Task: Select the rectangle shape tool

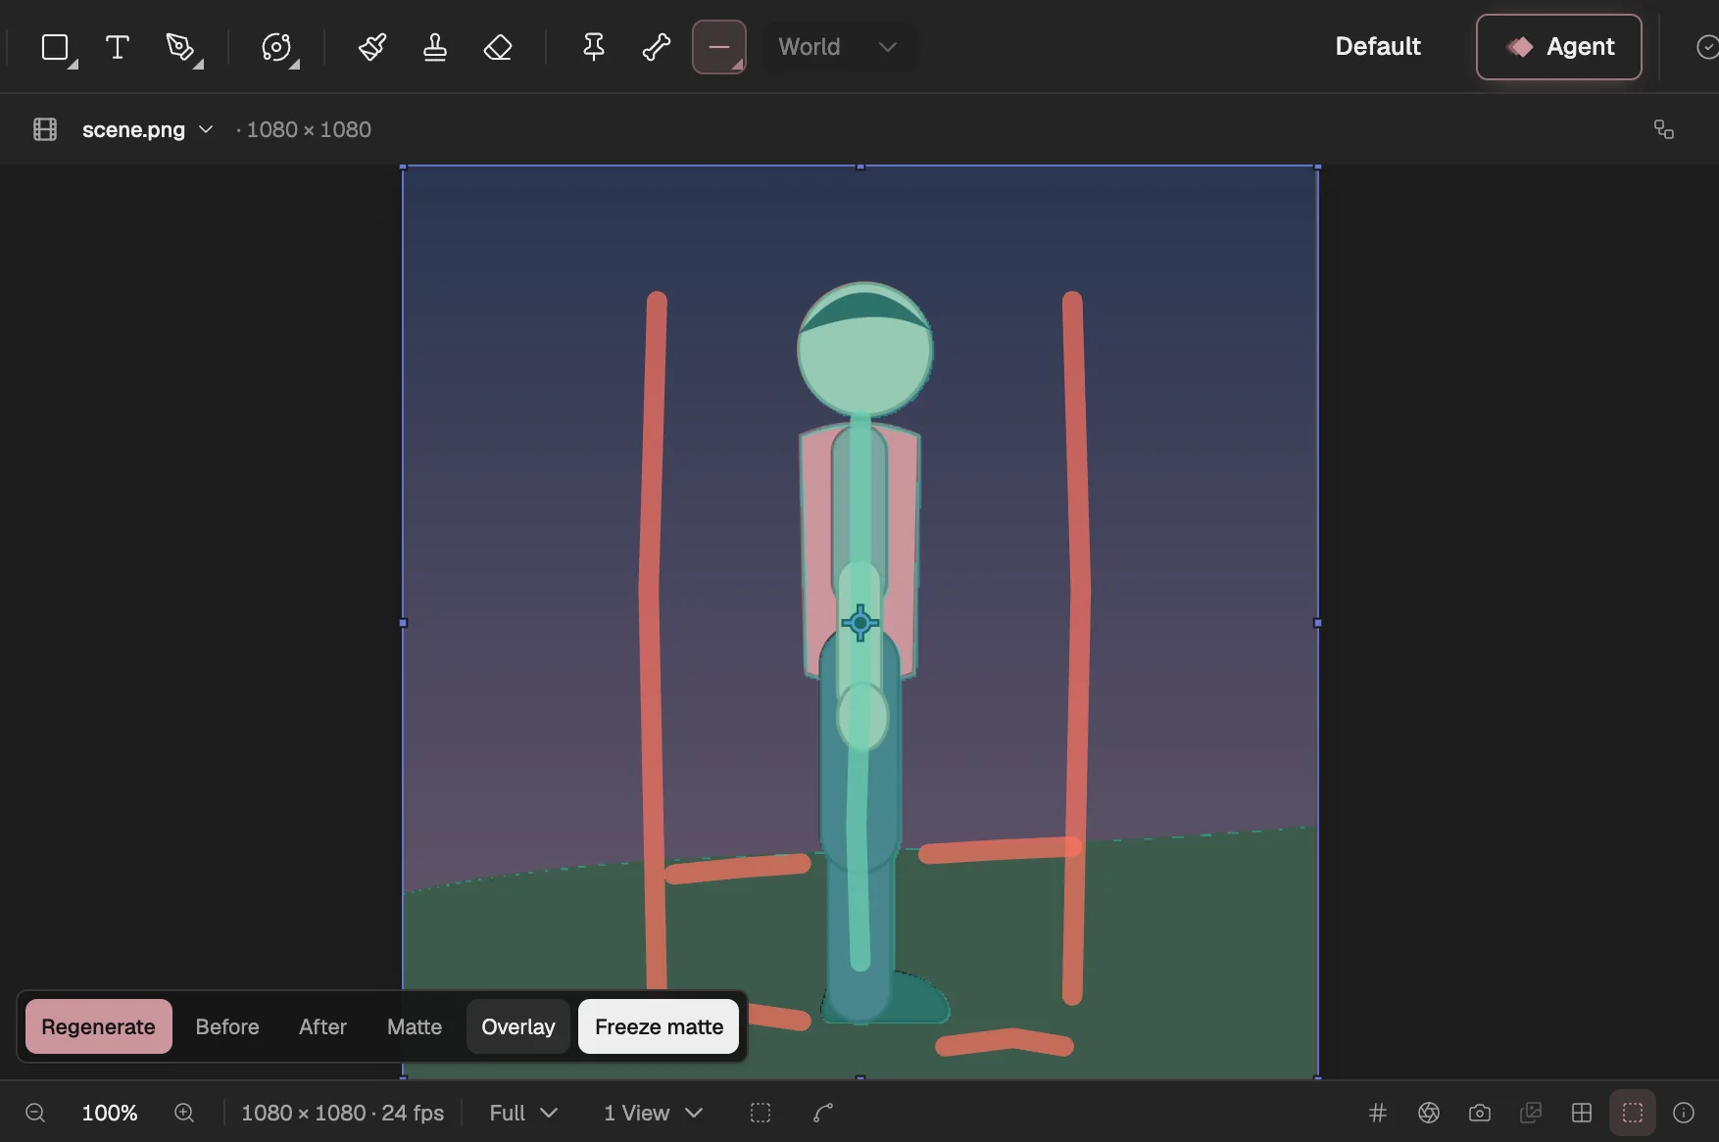Action: pyautogui.click(x=56, y=47)
